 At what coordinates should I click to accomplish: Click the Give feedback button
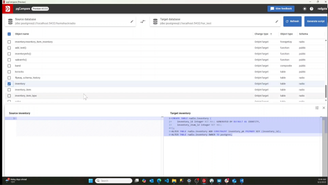[281, 9]
